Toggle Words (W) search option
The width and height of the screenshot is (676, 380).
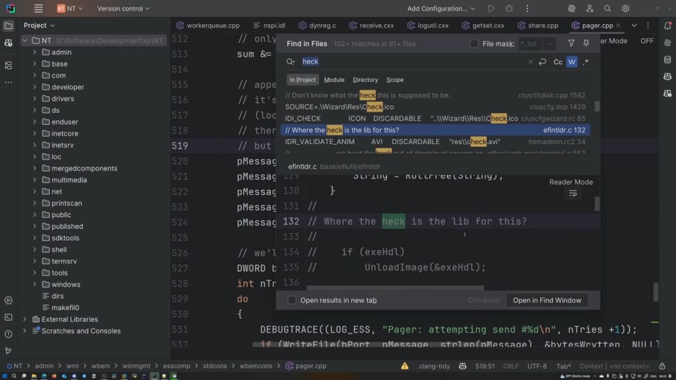pos(572,62)
